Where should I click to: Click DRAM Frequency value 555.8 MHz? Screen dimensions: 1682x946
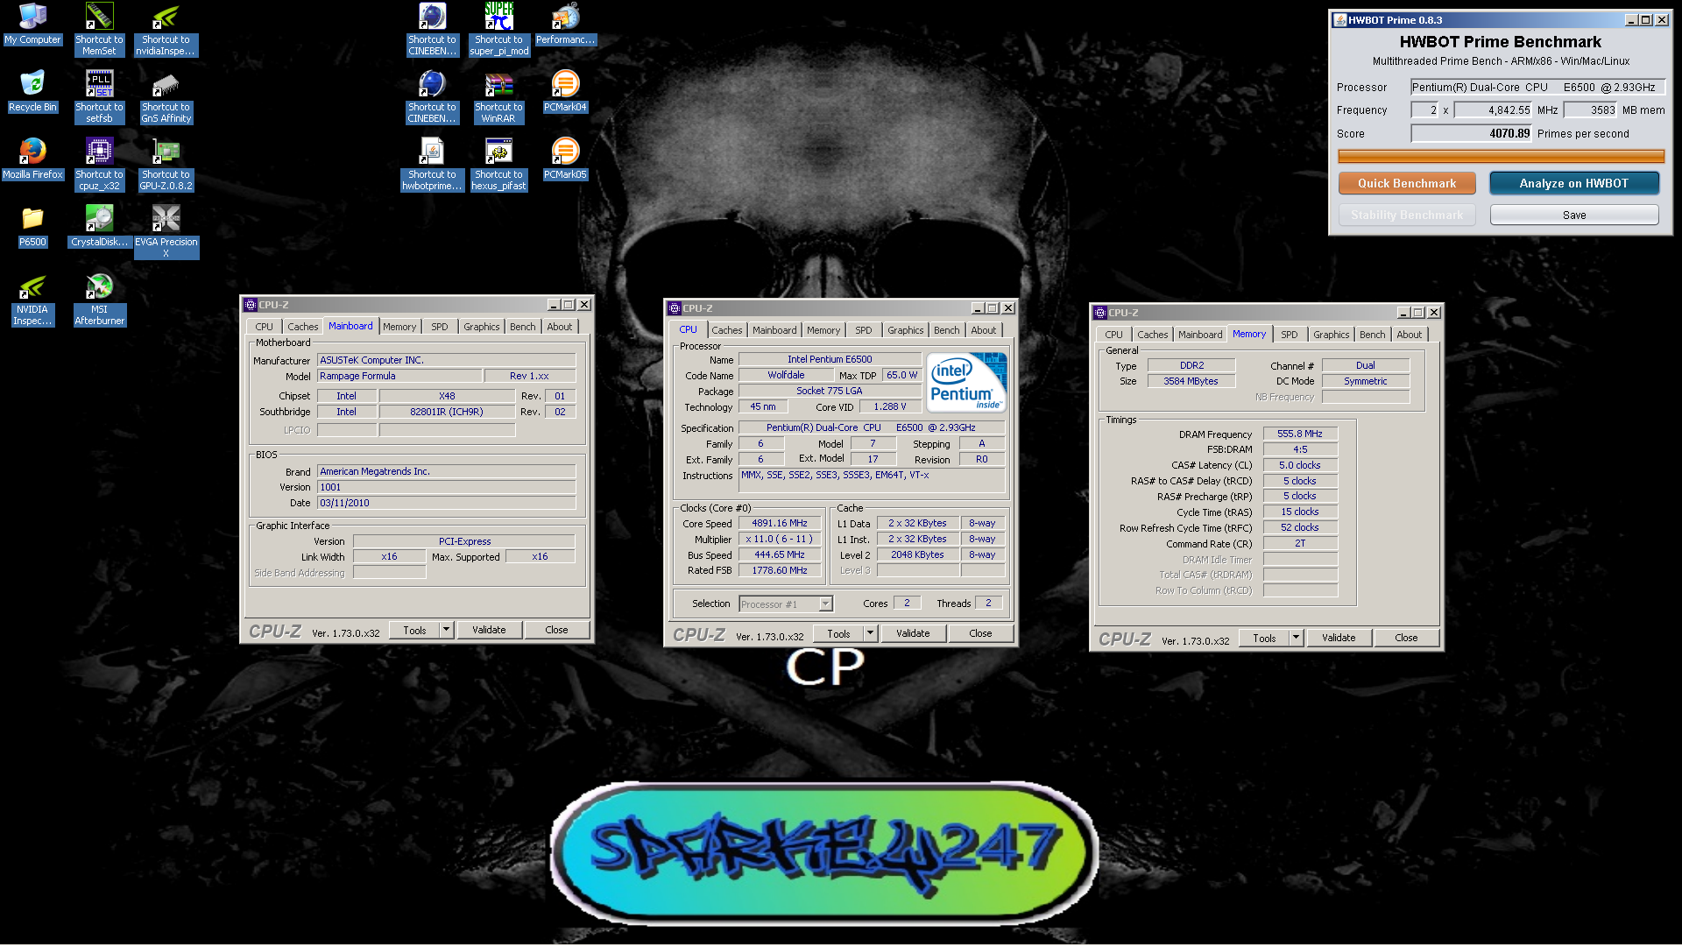click(1300, 434)
